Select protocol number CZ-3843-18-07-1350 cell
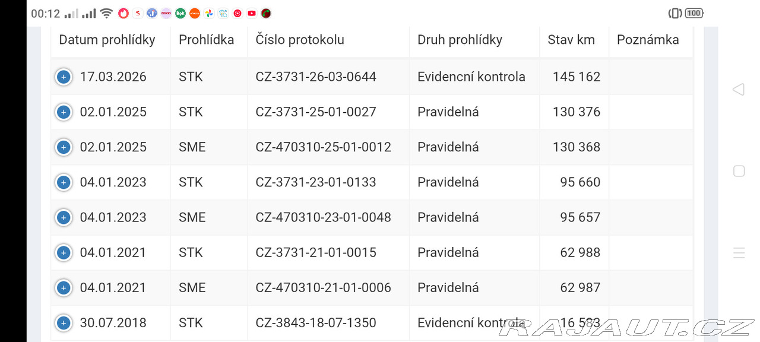Screen dimensions: 760x342 316,323
